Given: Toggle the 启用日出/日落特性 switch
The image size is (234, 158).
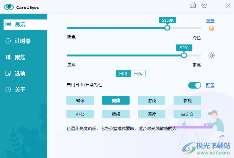Looking at the screenshot, I should pyautogui.click(x=195, y=85).
